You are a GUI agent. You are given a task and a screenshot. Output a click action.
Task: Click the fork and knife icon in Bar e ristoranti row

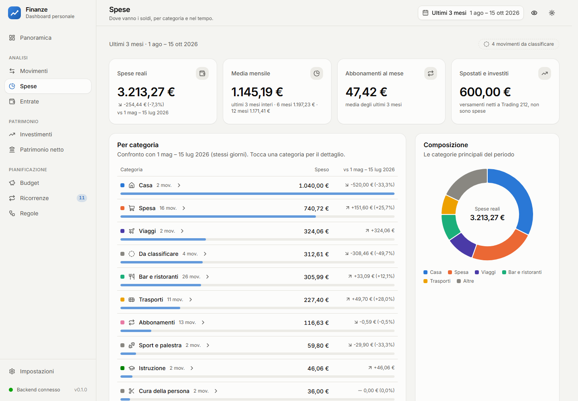pos(132,277)
